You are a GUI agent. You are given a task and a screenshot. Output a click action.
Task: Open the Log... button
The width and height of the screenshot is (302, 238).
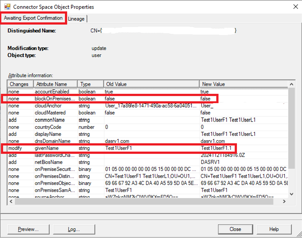(x=74, y=229)
